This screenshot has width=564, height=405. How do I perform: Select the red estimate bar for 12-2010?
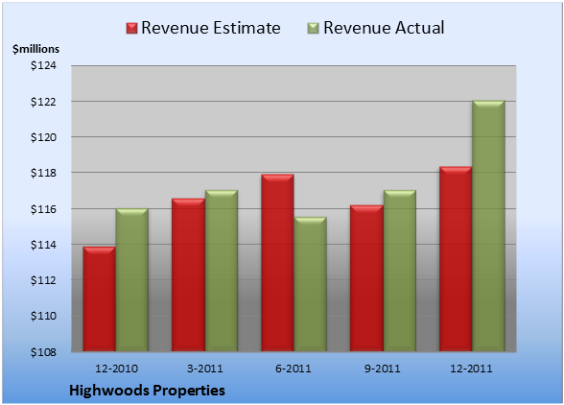click(100, 298)
